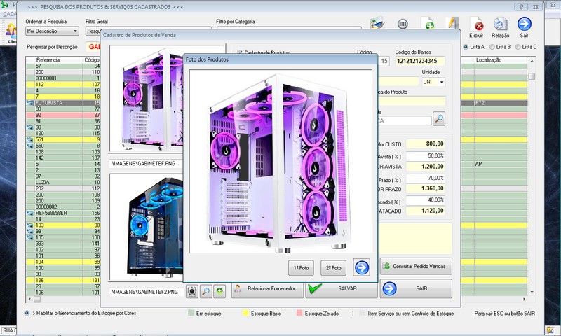Open the Ordenar a Pesquisa 'Por Descrição' dropdown
The width and height of the screenshot is (561, 336).
tap(52, 31)
